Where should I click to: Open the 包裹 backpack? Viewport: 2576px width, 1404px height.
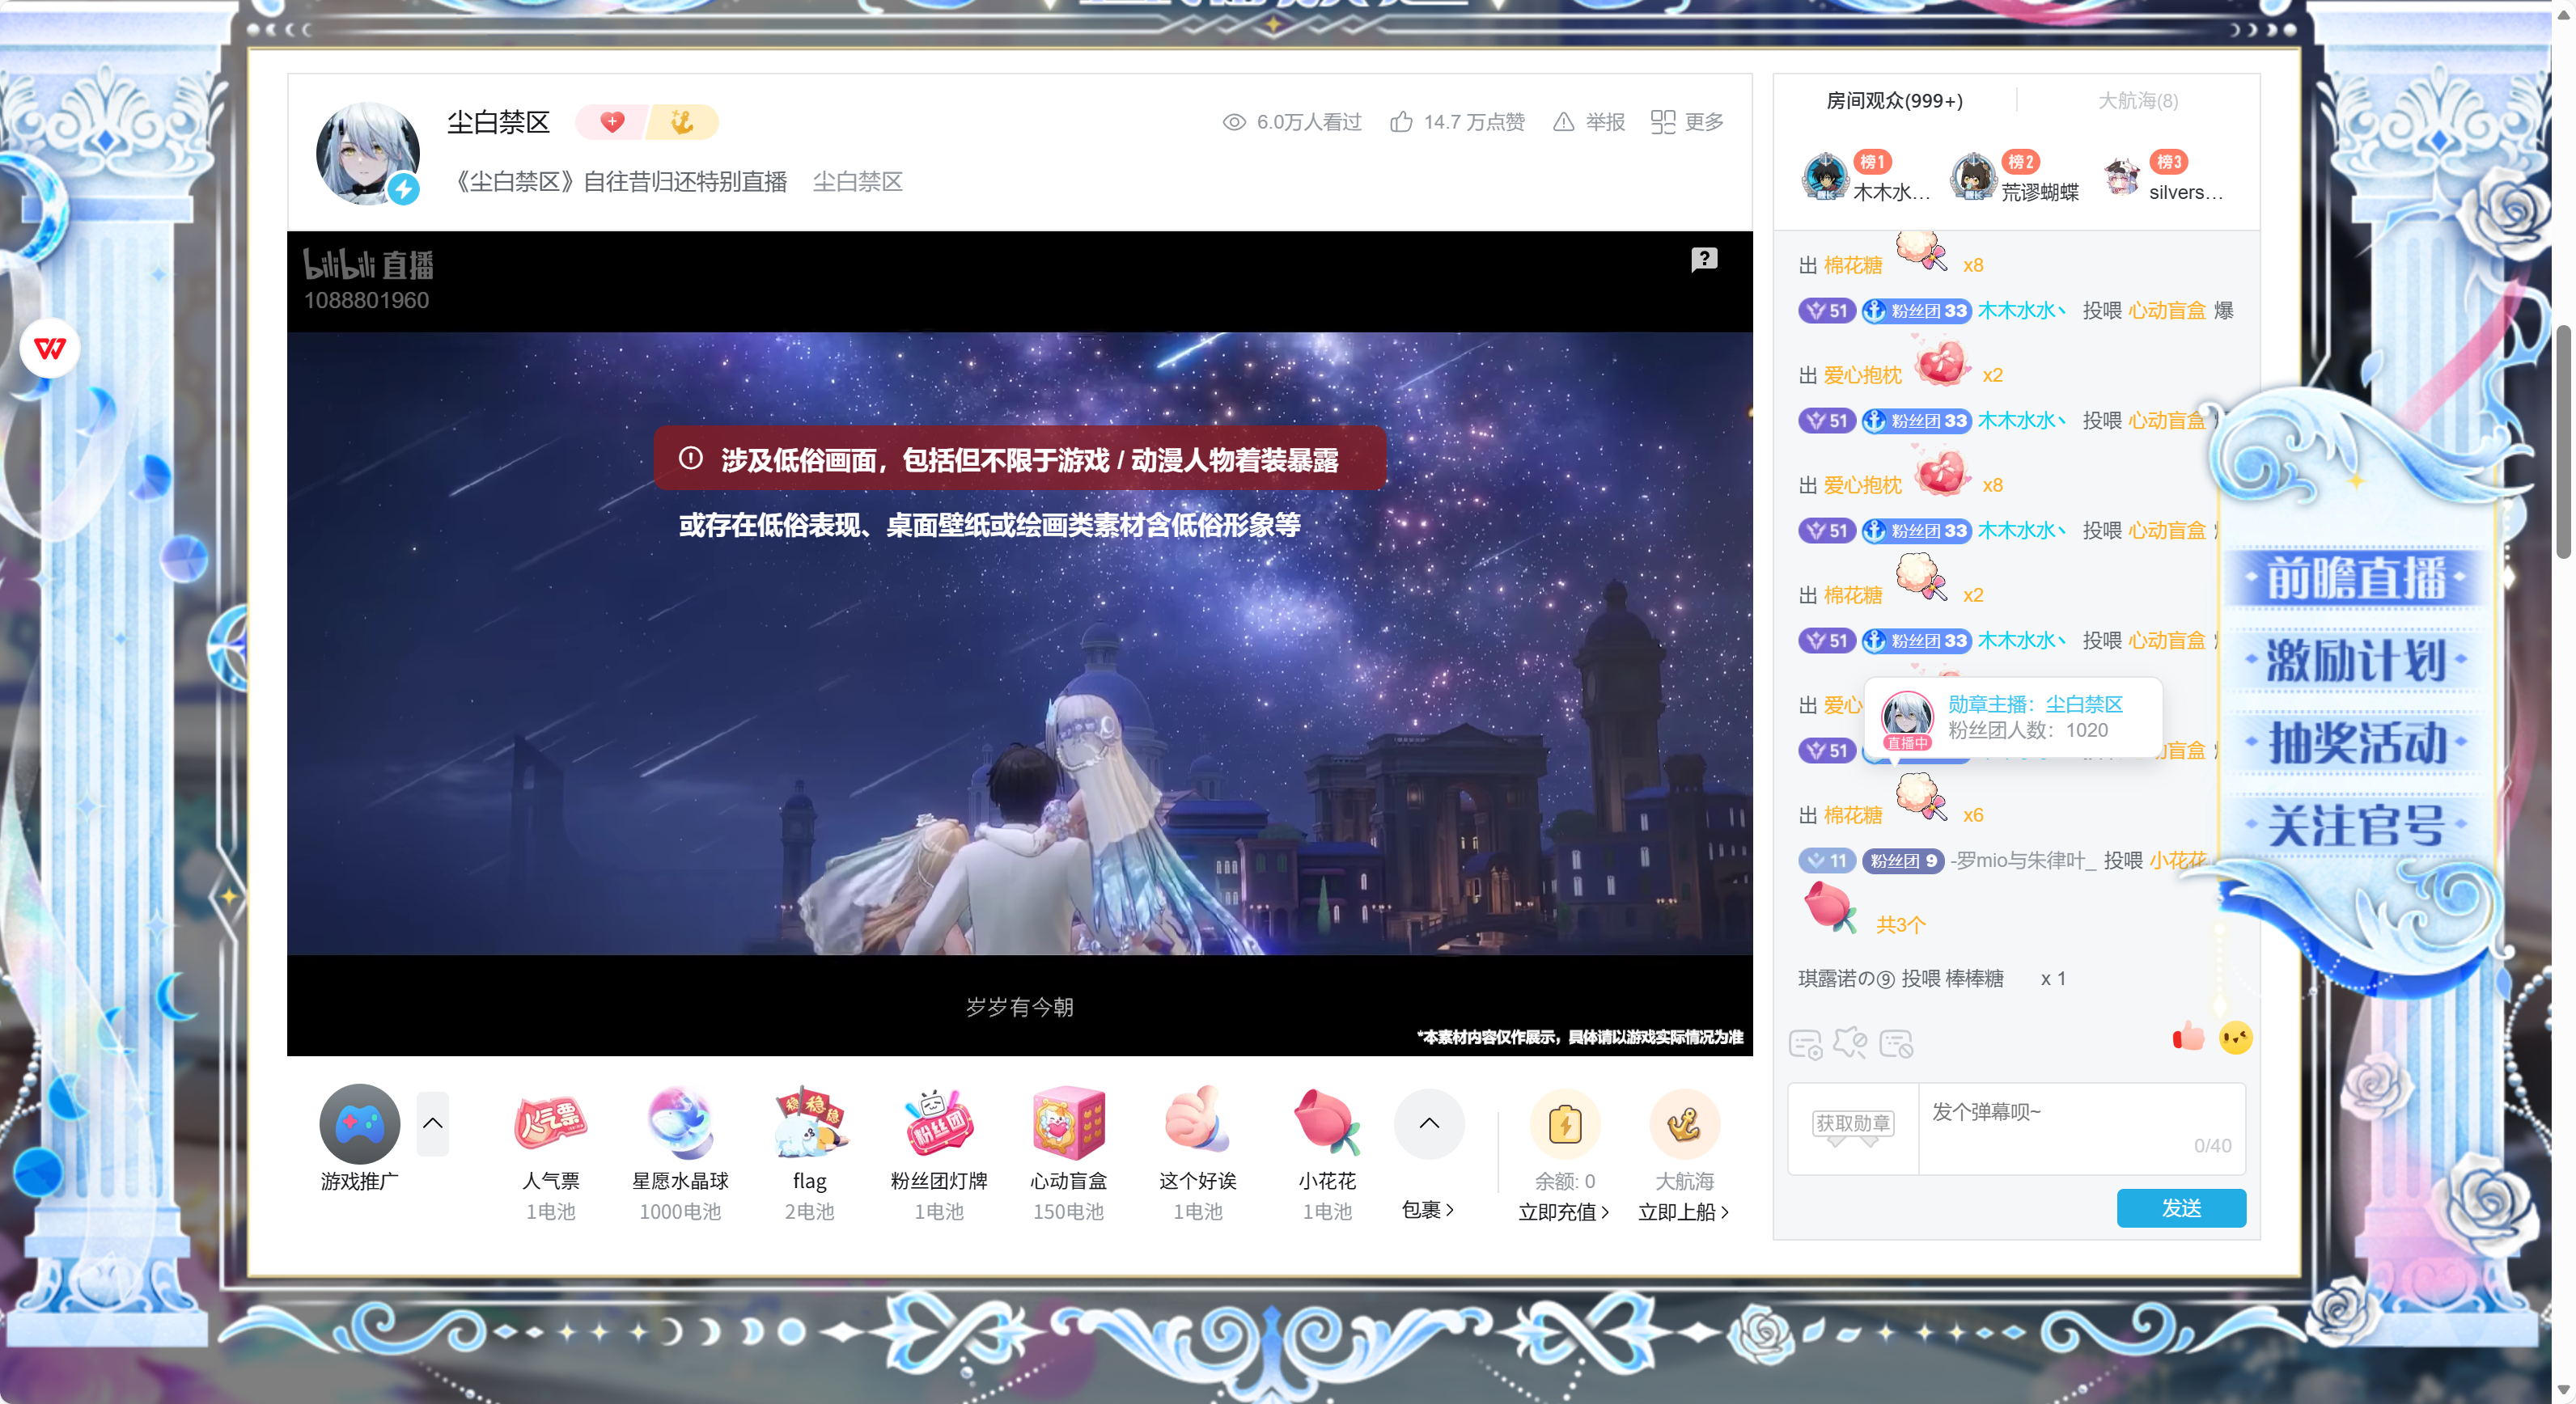[x=1428, y=1210]
